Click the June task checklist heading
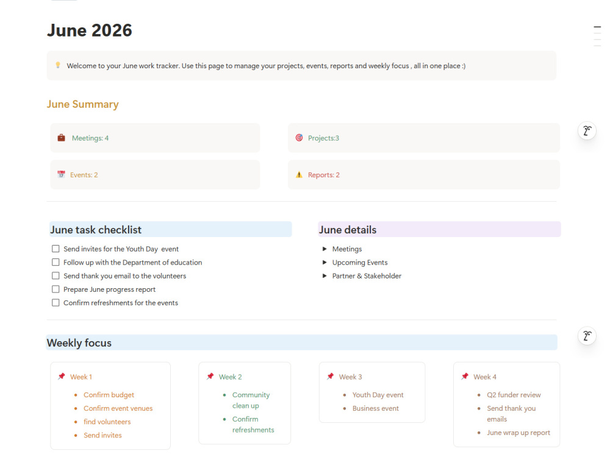Screen dimensions: 610x457 96,230
